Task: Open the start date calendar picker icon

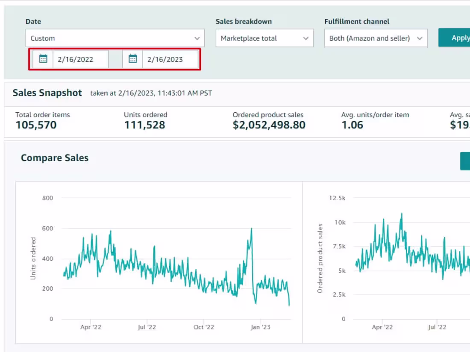Action: pos(43,59)
